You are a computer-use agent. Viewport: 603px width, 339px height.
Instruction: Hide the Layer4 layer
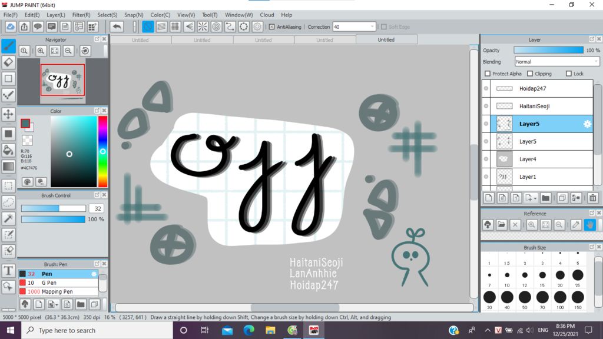pos(486,159)
